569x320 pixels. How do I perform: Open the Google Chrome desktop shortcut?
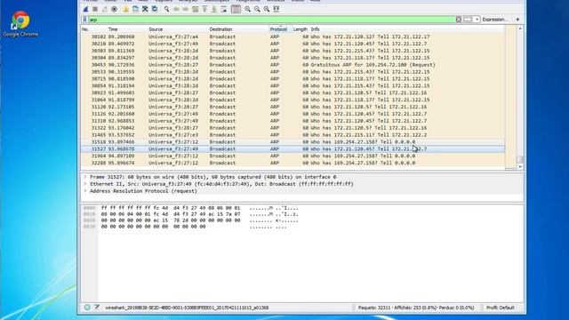(x=20, y=24)
